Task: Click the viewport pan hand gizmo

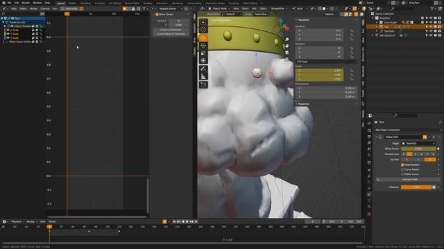Action: pyautogui.click(x=287, y=46)
